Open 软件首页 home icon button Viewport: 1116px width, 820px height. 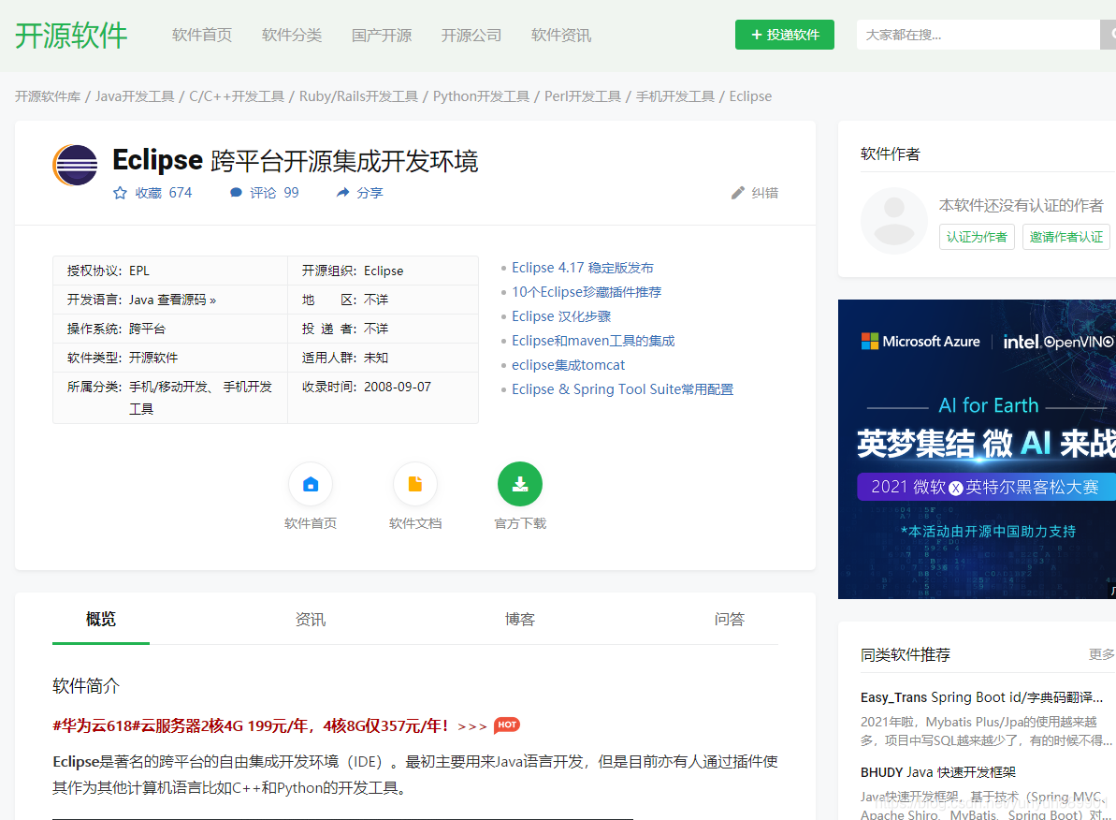click(311, 485)
